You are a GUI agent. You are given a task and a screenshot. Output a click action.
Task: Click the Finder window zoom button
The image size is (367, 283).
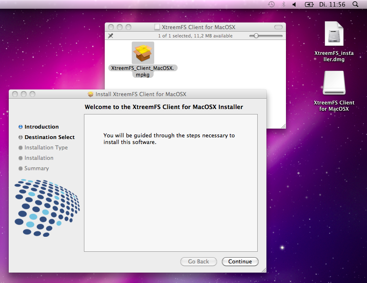tap(128, 27)
